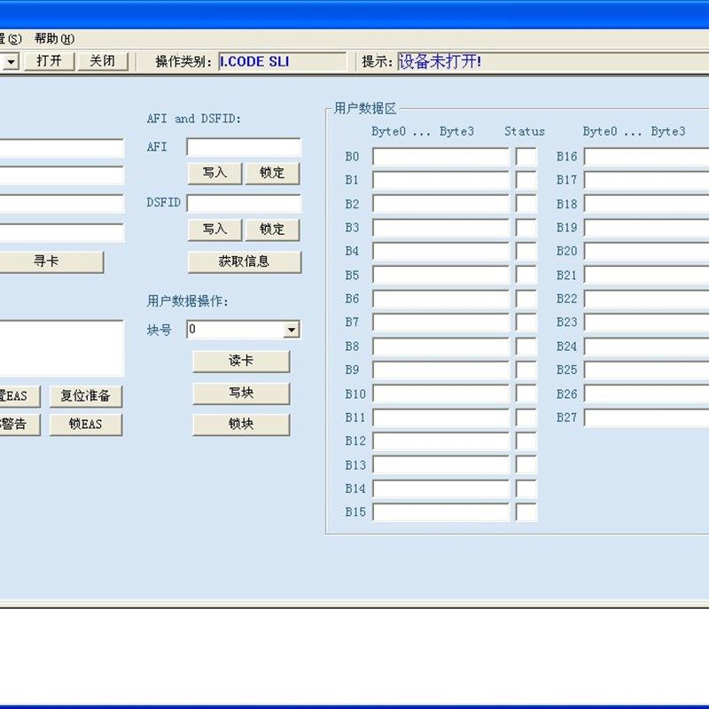Click 写块 to write a block

(240, 393)
